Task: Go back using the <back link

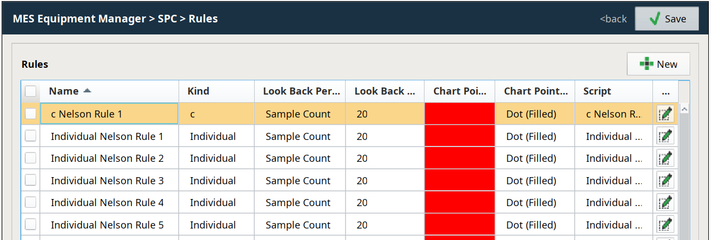Action: pyautogui.click(x=613, y=19)
